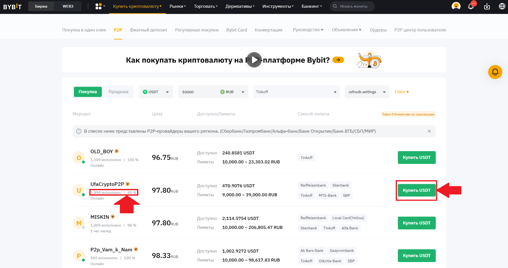
Task: Play the P2P tutorial video
Action: pos(254,60)
